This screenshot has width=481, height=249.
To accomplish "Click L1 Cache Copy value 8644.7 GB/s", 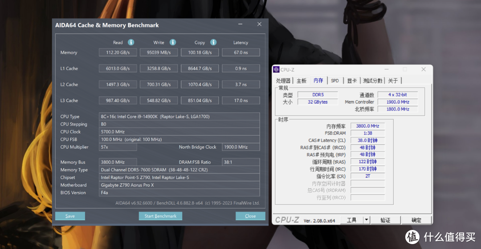I will [x=200, y=68].
